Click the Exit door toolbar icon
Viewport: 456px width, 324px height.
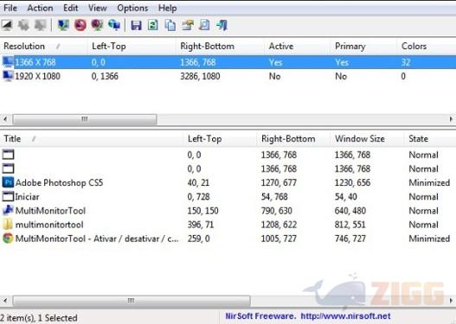[222, 25]
